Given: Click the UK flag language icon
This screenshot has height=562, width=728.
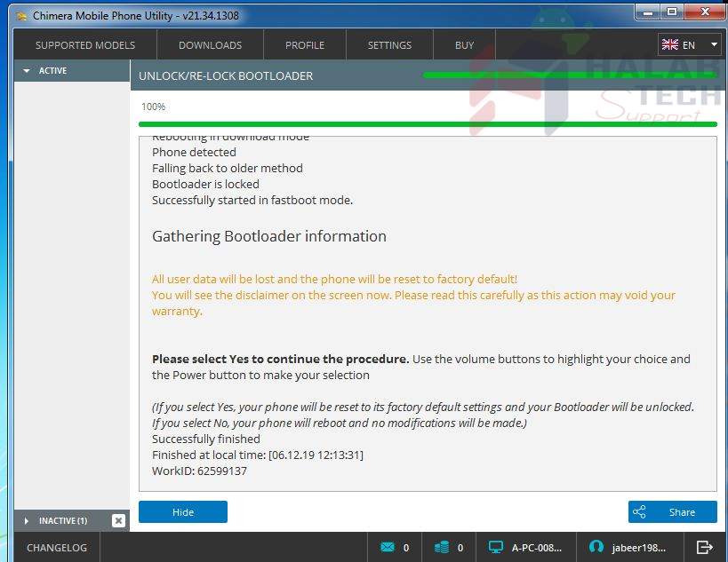Looking at the screenshot, I should click(669, 44).
